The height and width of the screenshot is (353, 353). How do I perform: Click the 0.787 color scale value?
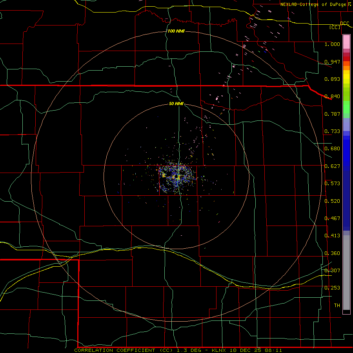pos(332,114)
